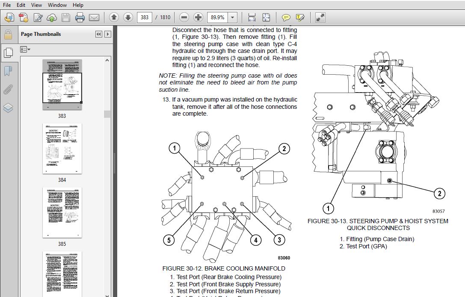465x297 pixels.
Task: Open the Attachments paperclip panel
Action: (8, 89)
